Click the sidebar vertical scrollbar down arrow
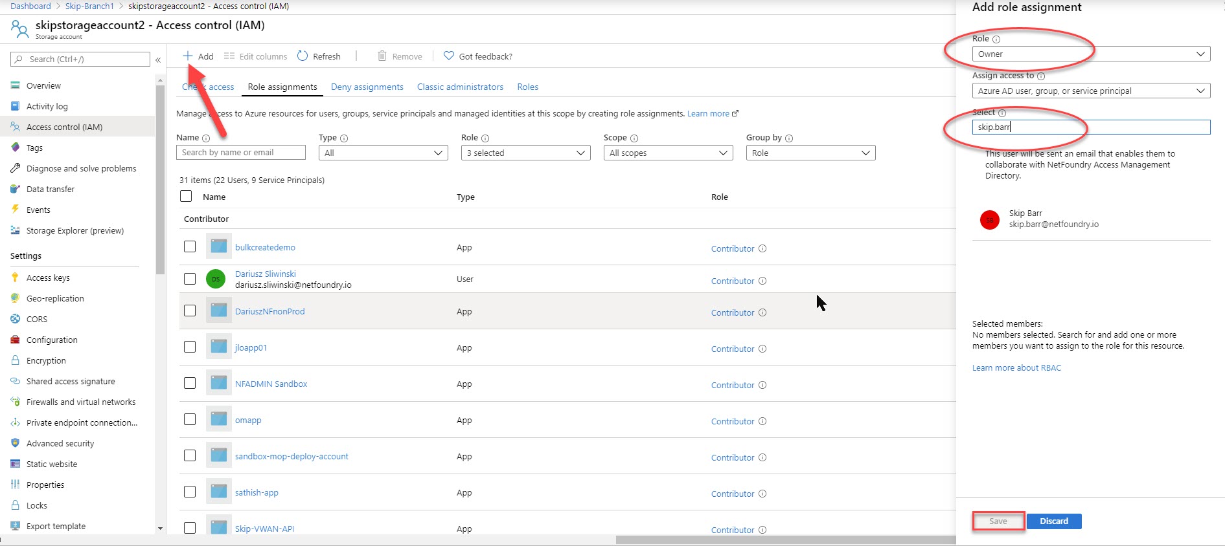1225x546 pixels. [x=161, y=529]
